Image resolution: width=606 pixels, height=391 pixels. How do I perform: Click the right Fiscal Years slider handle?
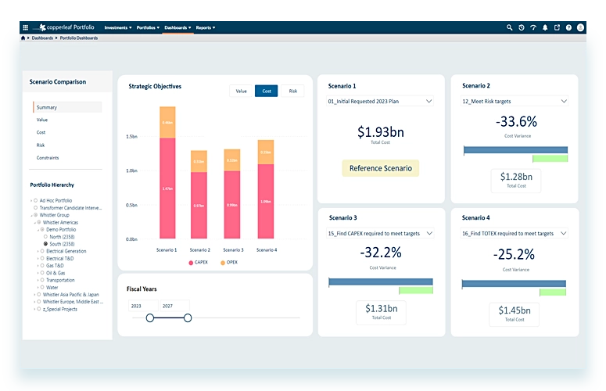188,317
